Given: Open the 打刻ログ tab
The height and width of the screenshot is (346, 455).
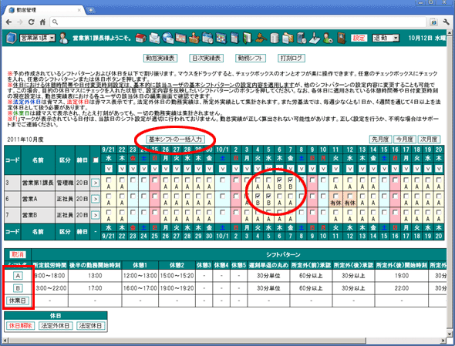Looking at the screenshot, I should 291,58.
